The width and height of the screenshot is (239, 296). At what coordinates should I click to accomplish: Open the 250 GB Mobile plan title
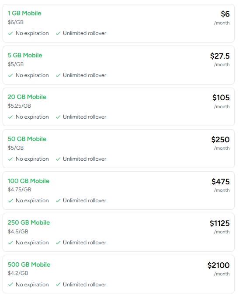(29, 222)
